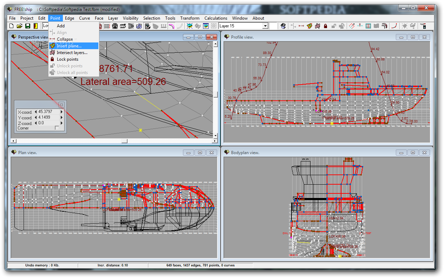This screenshot has width=444, height=278.
Task: Click the layer color box beside Layer 15
Action: [x=274, y=26]
